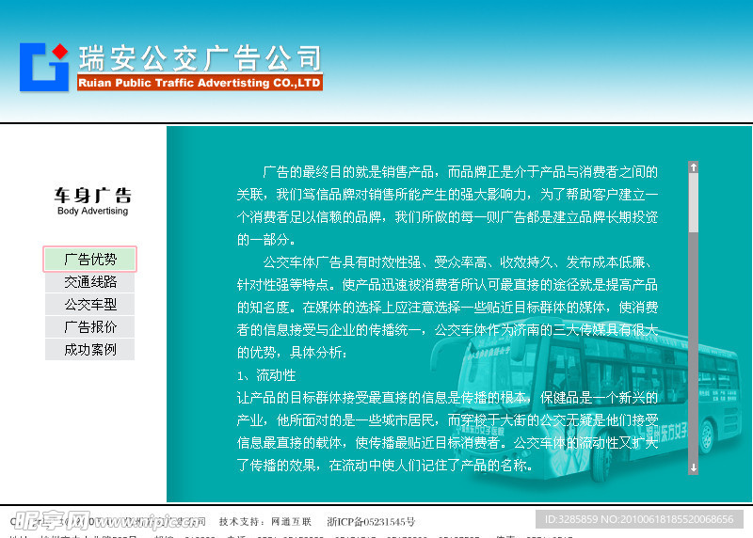This screenshot has width=753, height=538.
Task: Click the paragraph starting 公交车体广告具有时效性强
Action: (447, 308)
